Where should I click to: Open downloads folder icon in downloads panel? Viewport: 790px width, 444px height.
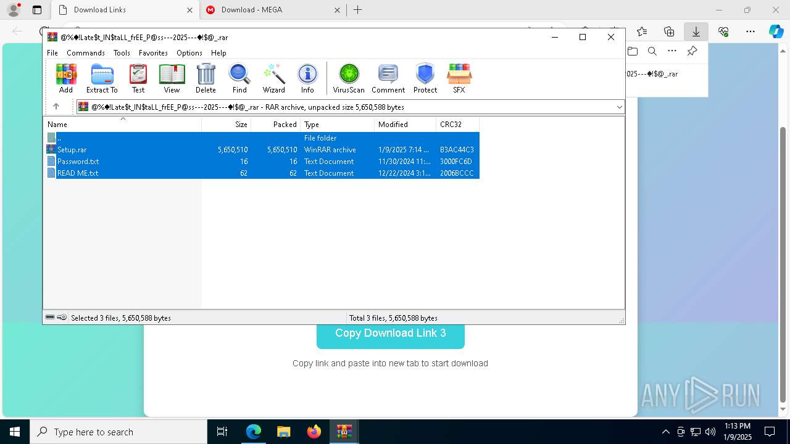pyautogui.click(x=632, y=51)
